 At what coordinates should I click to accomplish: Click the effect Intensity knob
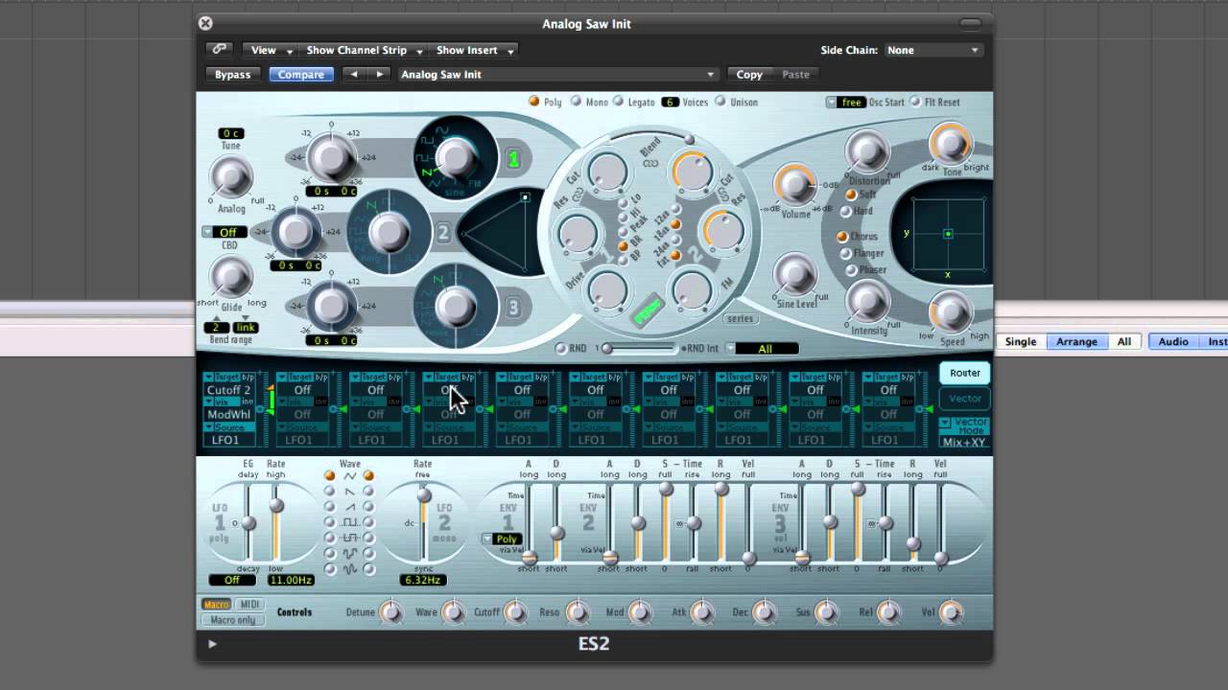(867, 302)
